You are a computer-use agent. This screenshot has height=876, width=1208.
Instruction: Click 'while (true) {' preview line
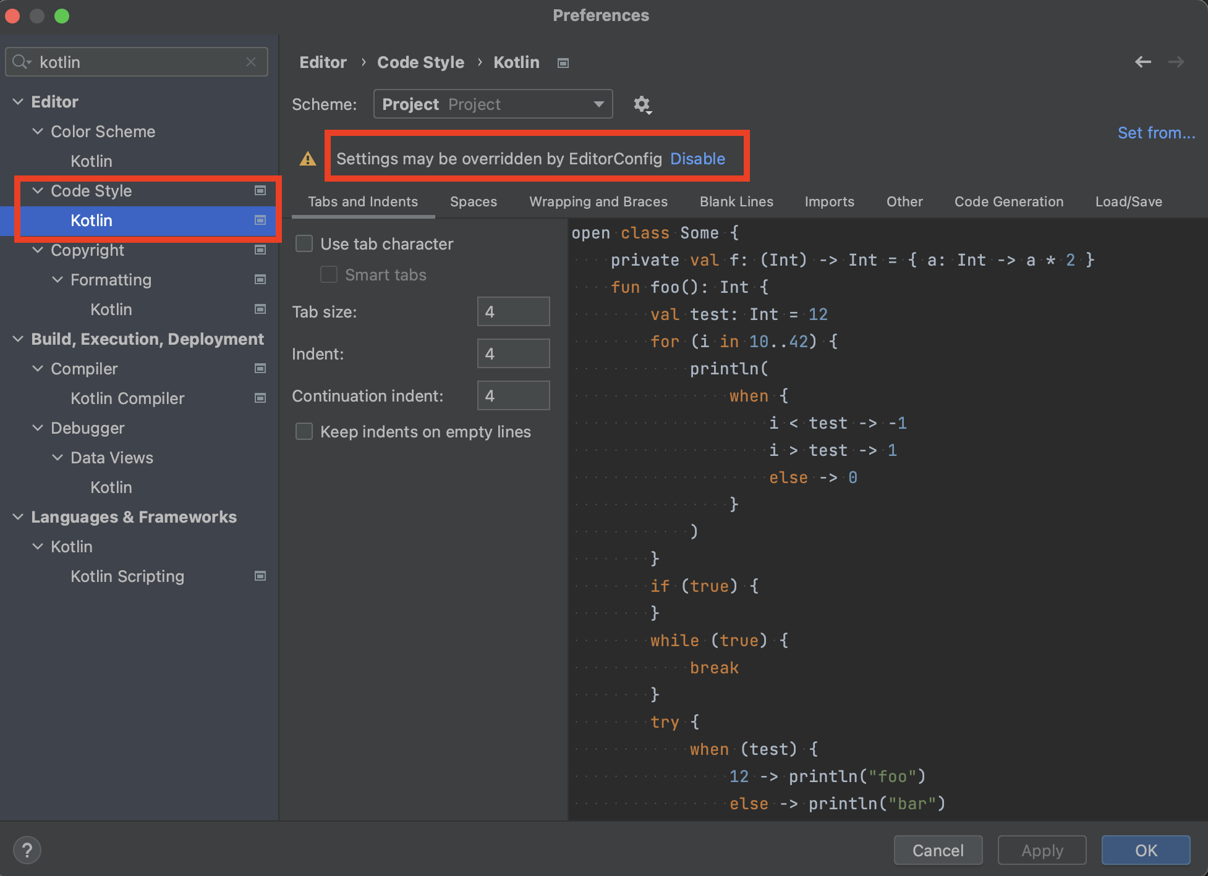coord(719,641)
